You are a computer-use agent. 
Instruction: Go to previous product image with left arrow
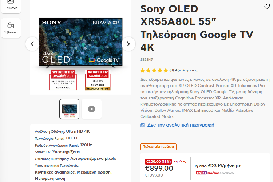(32, 44)
